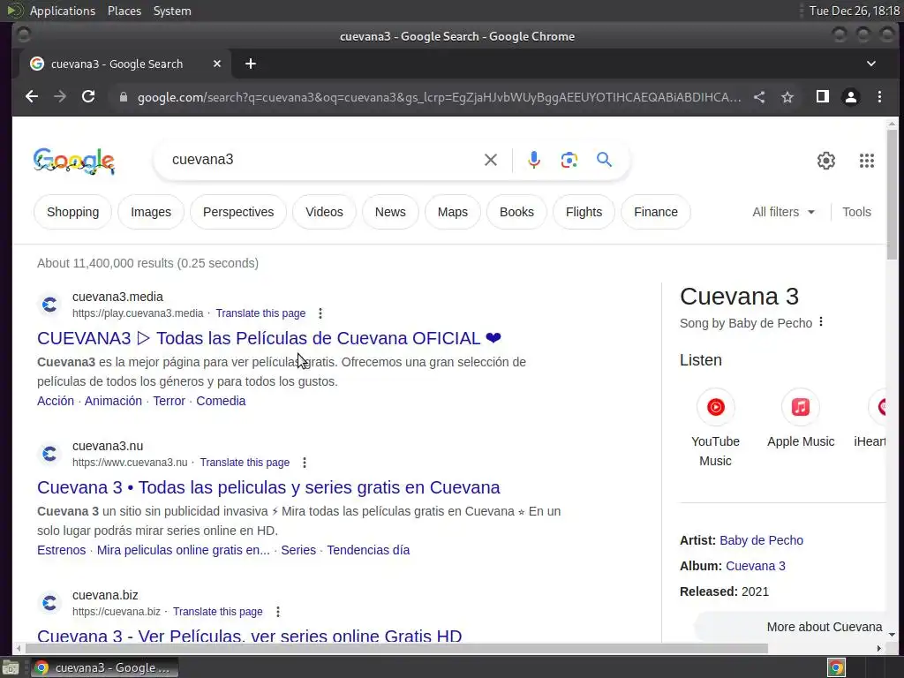Open Cuevana 3 peliculas y series result
The width and height of the screenshot is (904, 678).
(x=268, y=487)
